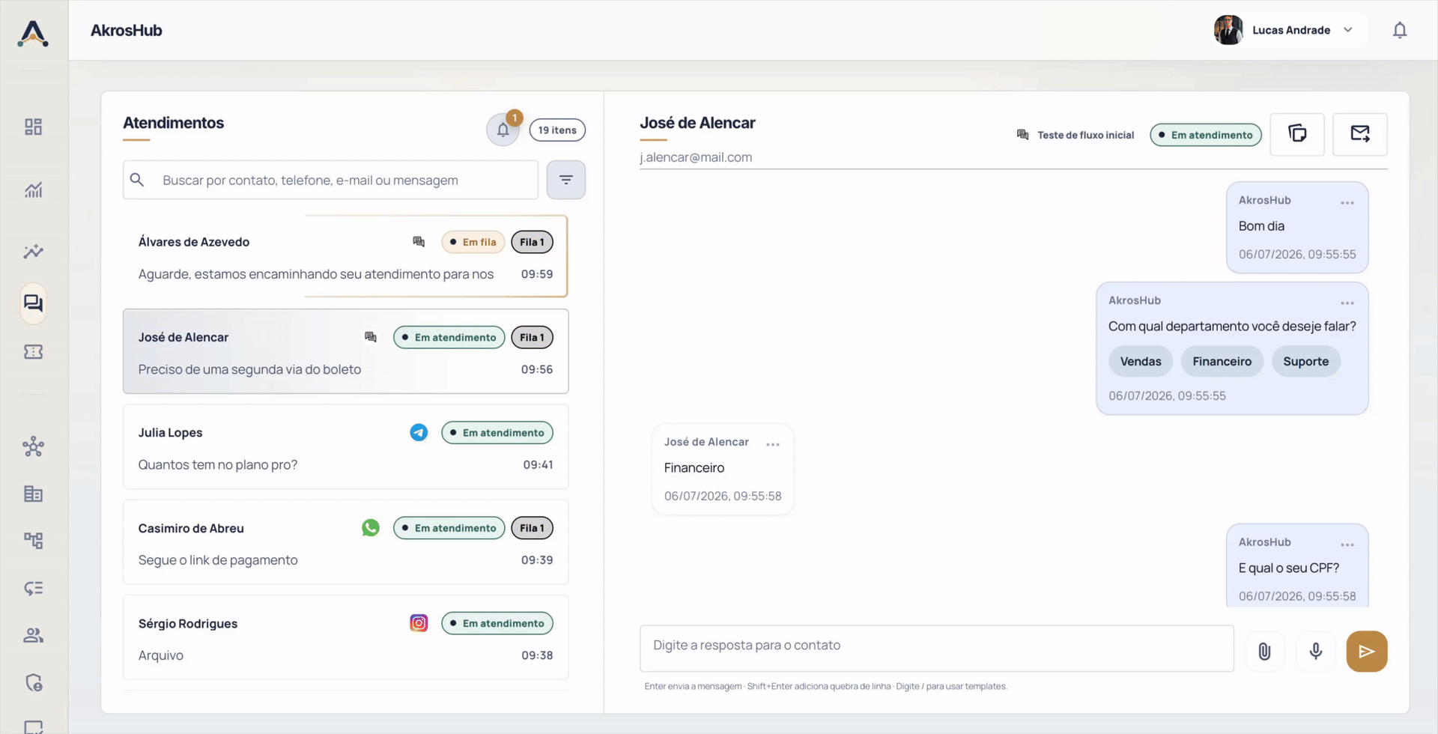Screen dimensions: 1438x734
Task: Click the j.alencar@mail.com email text
Action: 696,157
